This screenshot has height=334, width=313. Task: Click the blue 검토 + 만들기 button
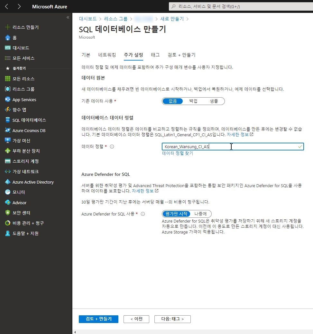click(98, 319)
